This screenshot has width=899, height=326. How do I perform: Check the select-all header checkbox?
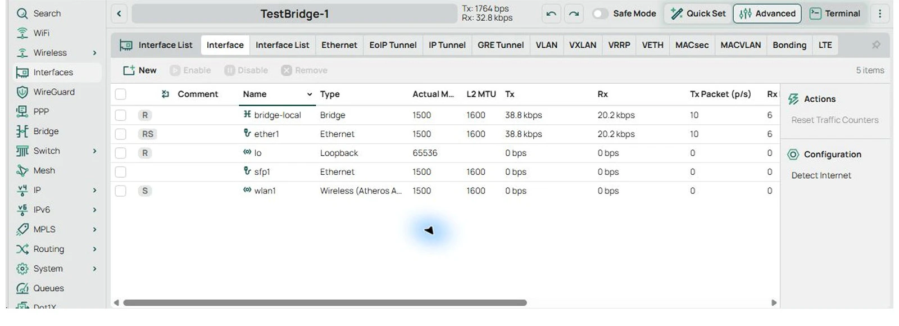click(x=120, y=94)
